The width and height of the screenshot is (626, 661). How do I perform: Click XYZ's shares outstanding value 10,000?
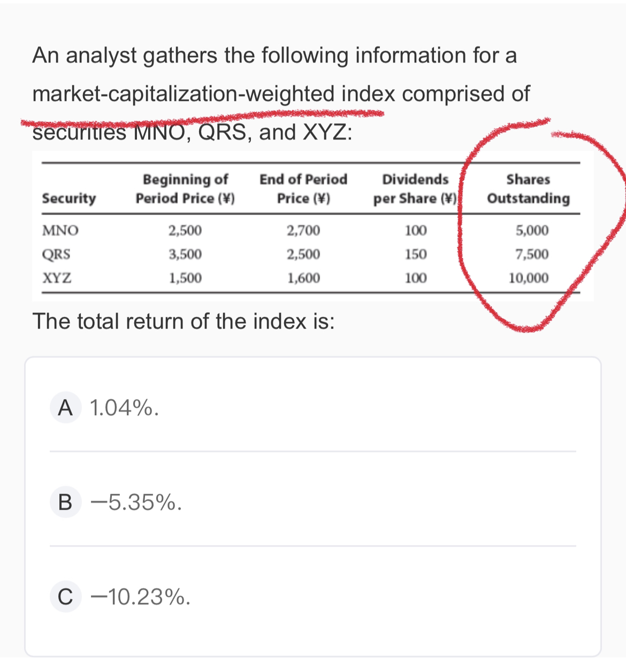(x=528, y=278)
